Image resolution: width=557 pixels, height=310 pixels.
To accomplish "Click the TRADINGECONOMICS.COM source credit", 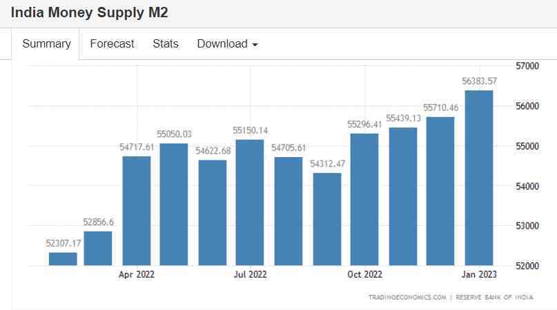I will click(407, 297).
